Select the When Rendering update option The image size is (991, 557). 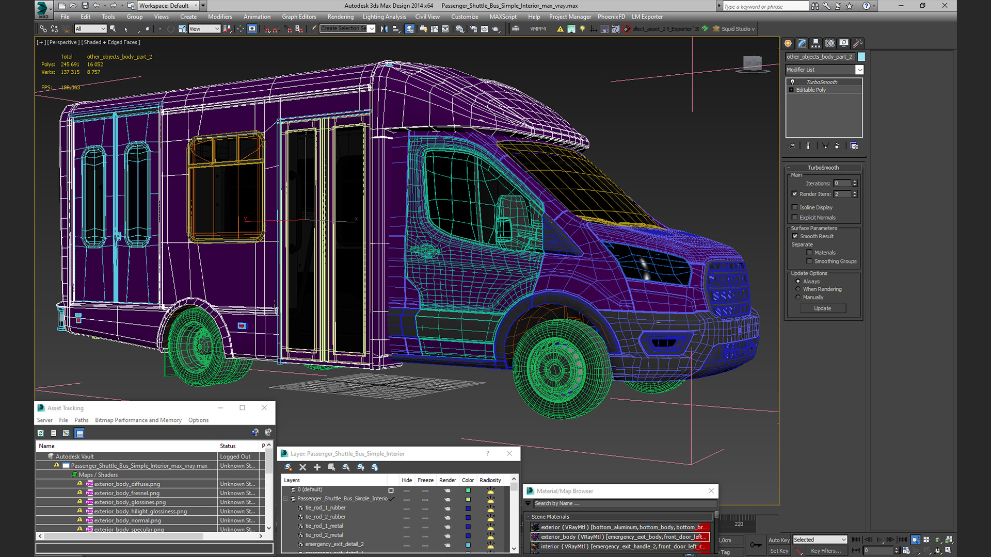click(798, 289)
